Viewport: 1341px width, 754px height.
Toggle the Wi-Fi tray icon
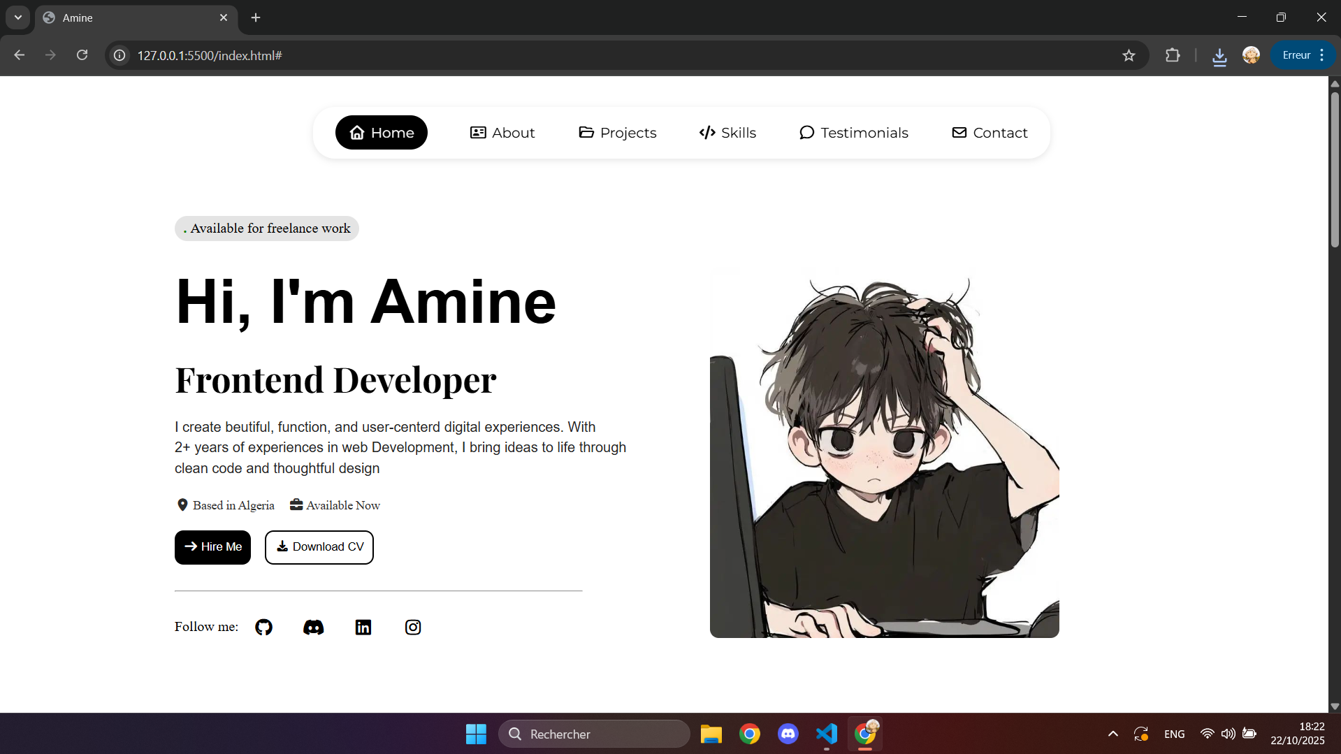1207,734
